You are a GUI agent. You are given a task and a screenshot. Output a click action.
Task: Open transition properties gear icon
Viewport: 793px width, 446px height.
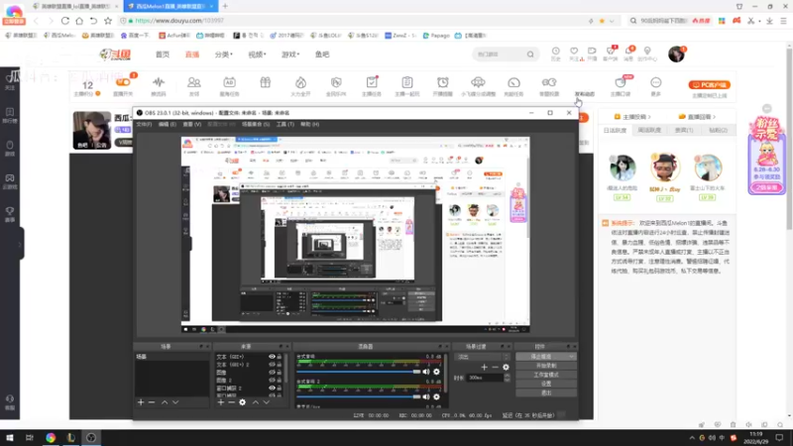tap(506, 367)
